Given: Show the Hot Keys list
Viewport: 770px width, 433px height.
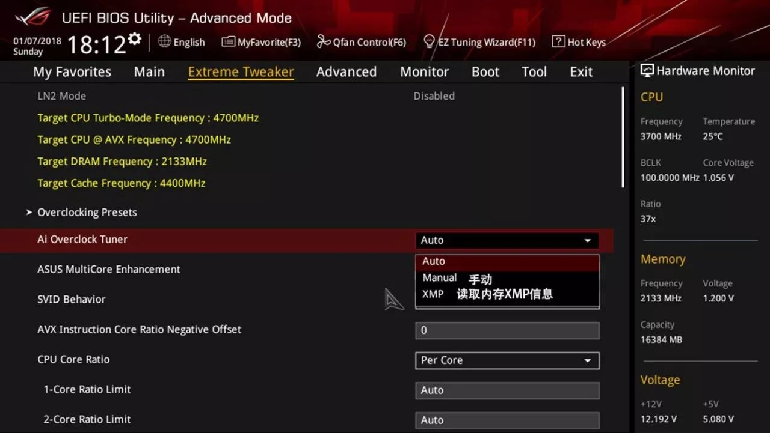Looking at the screenshot, I should coord(587,42).
